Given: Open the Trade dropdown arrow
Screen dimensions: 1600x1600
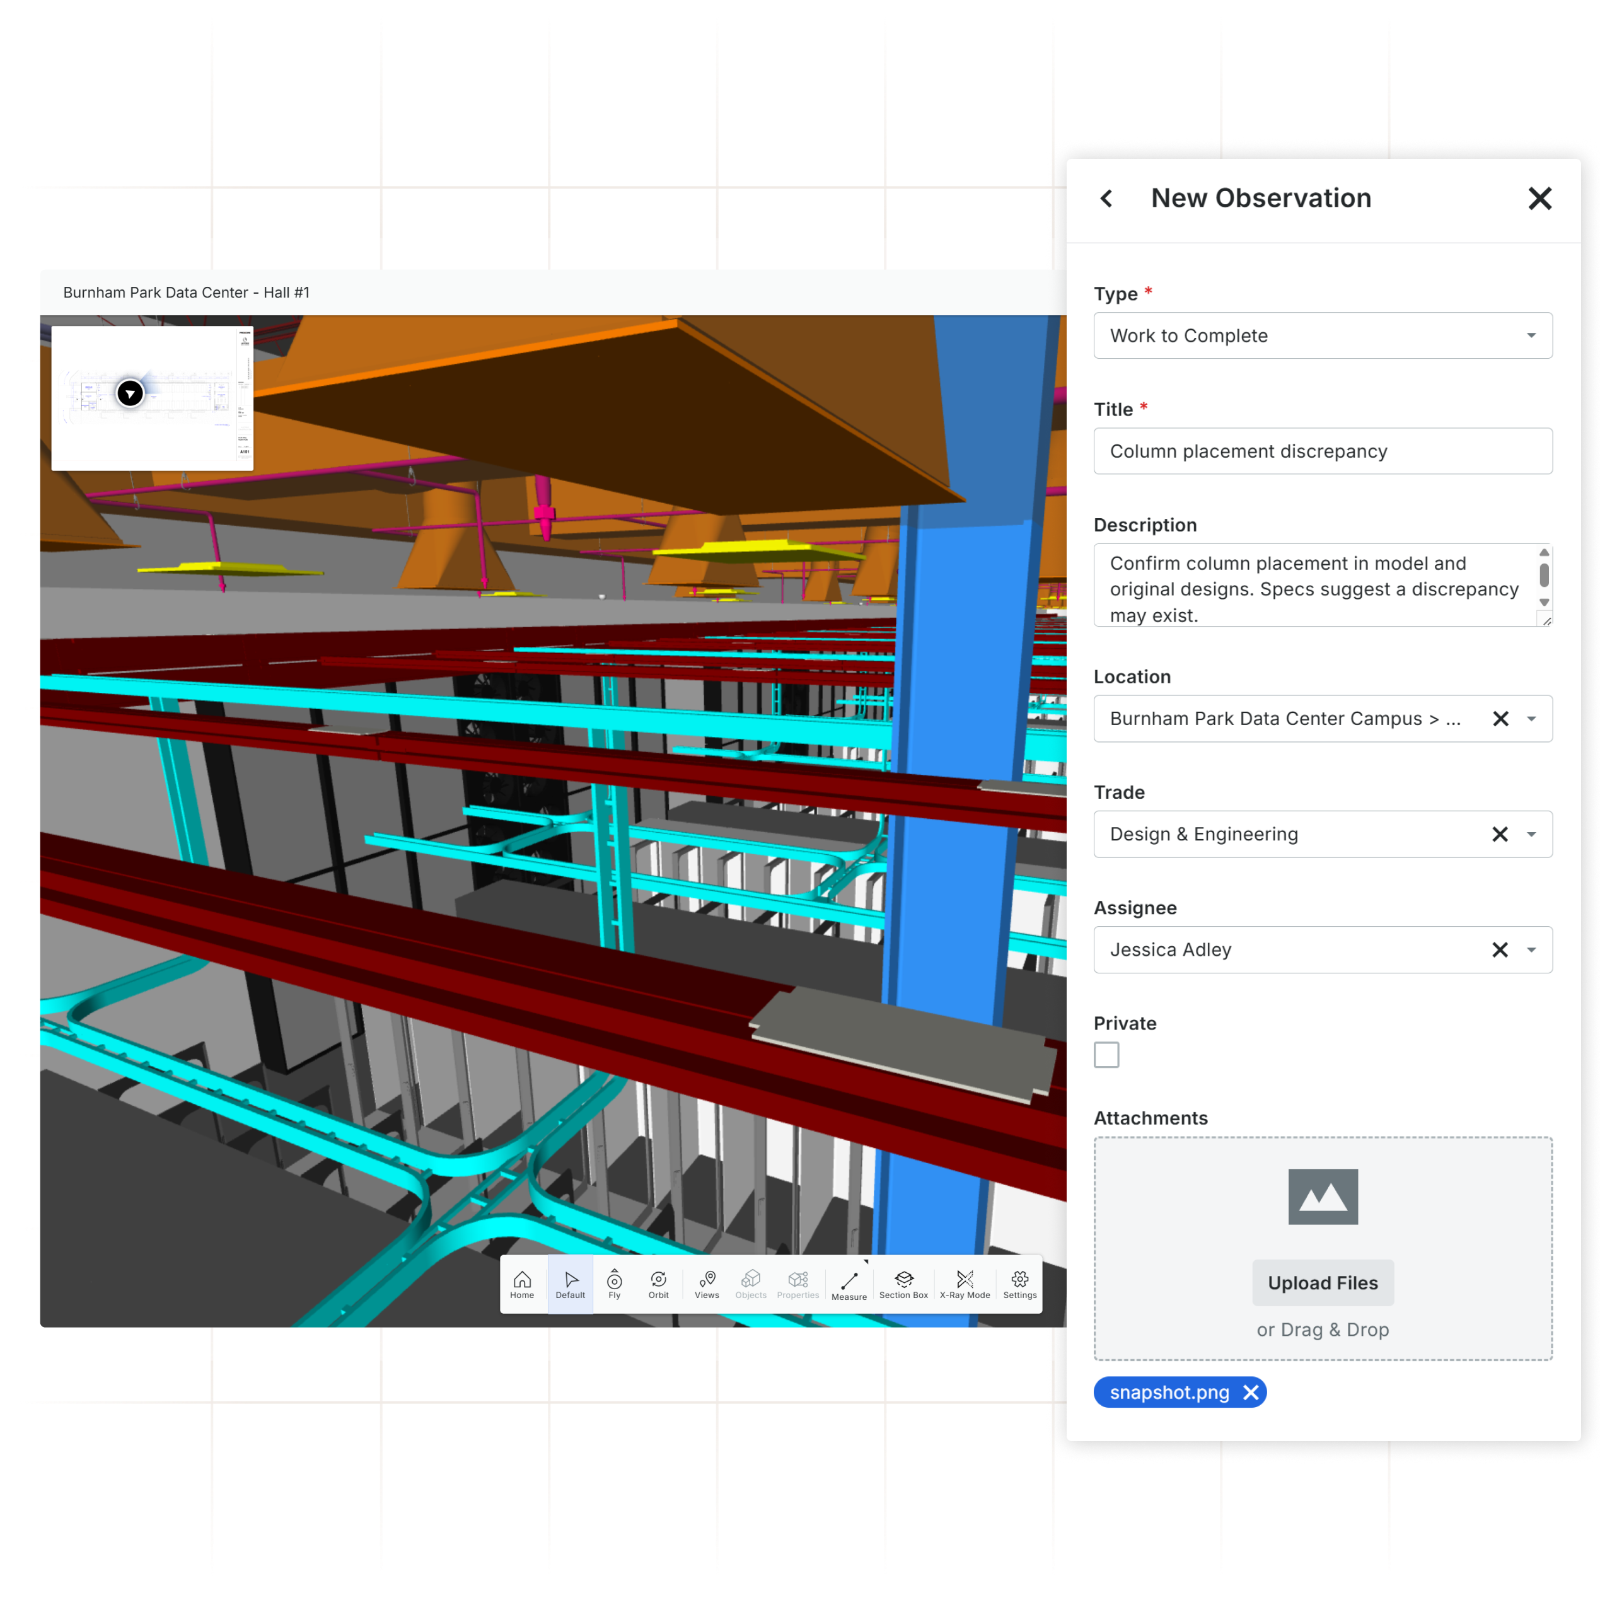Looking at the screenshot, I should tap(1531, 835).
